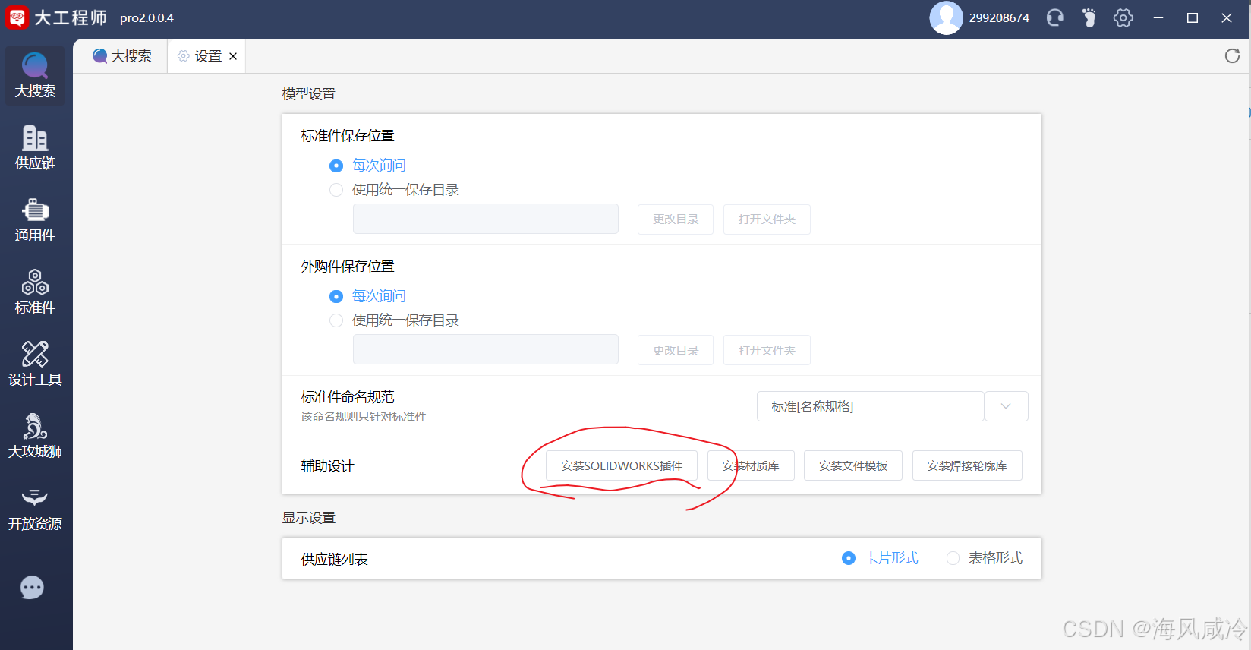Expand the 标准件命名规范 dropdown arrow
This screenshot has height=650, width=1251.
click(x=1006, y=406)
